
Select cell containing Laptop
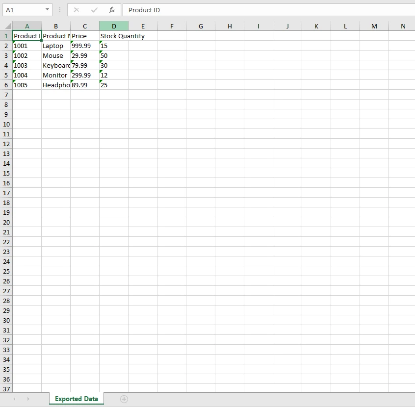click(x=55, y=46)
